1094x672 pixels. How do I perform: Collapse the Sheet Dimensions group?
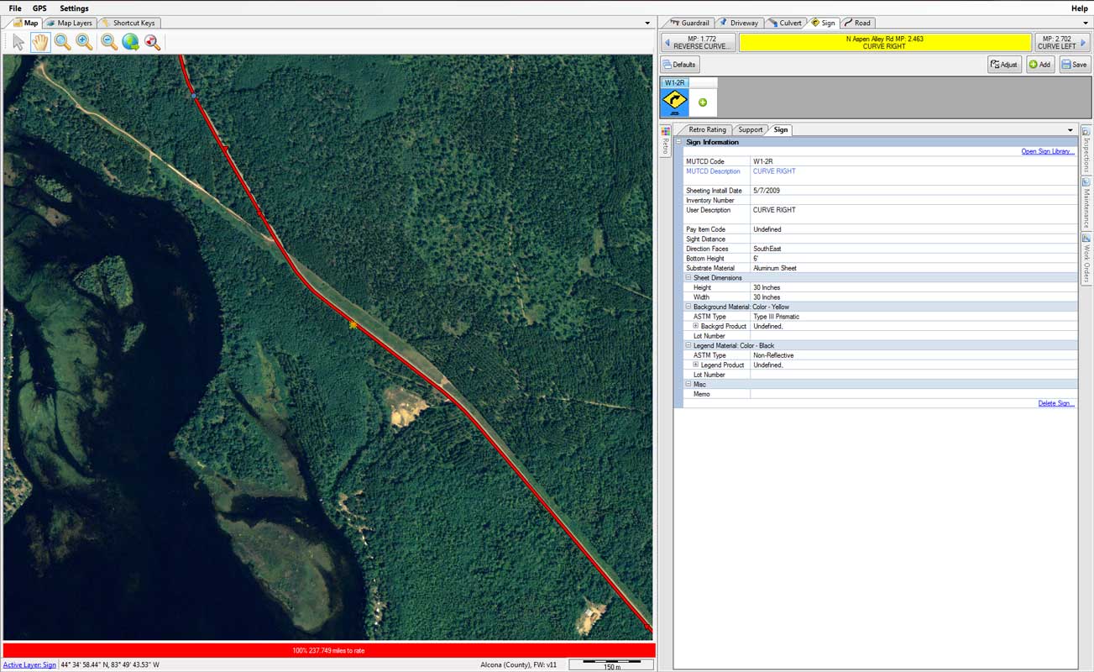(x=688, y=278)
